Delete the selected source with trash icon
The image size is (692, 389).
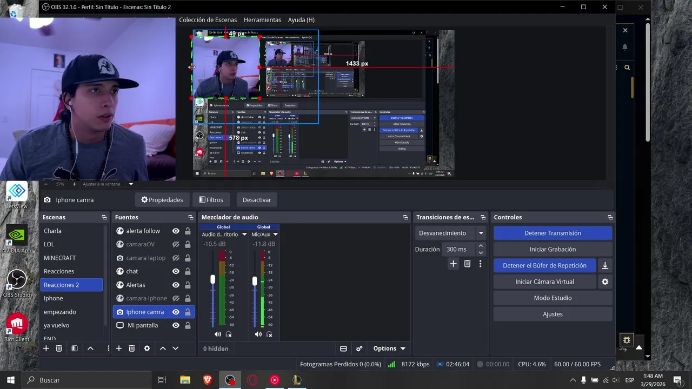132,348
